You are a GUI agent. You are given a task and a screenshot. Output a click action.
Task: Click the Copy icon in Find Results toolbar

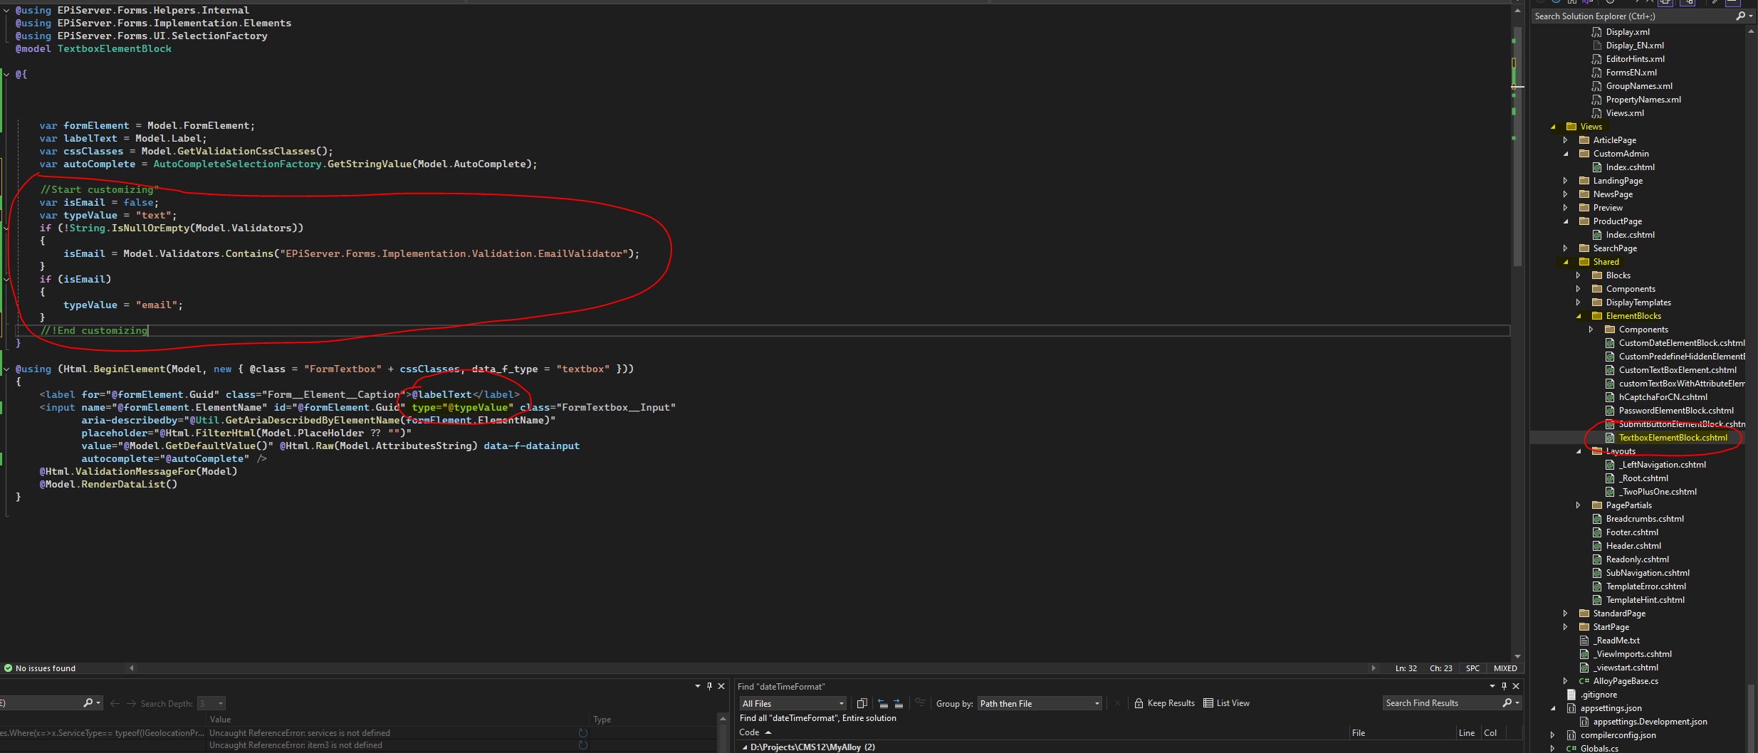862,703
